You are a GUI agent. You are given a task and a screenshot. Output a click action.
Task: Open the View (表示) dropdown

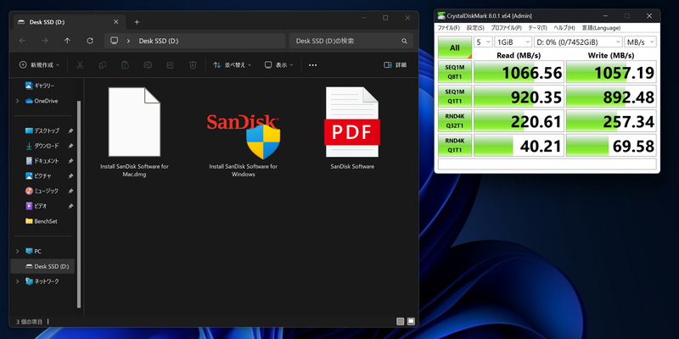click(x=279, y=65)
